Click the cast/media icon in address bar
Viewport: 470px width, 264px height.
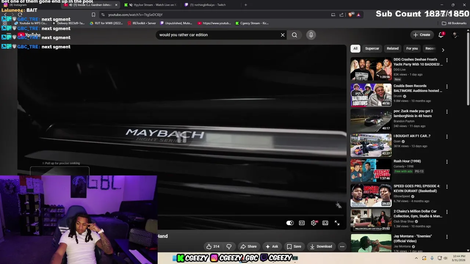[x=333, y=15]
